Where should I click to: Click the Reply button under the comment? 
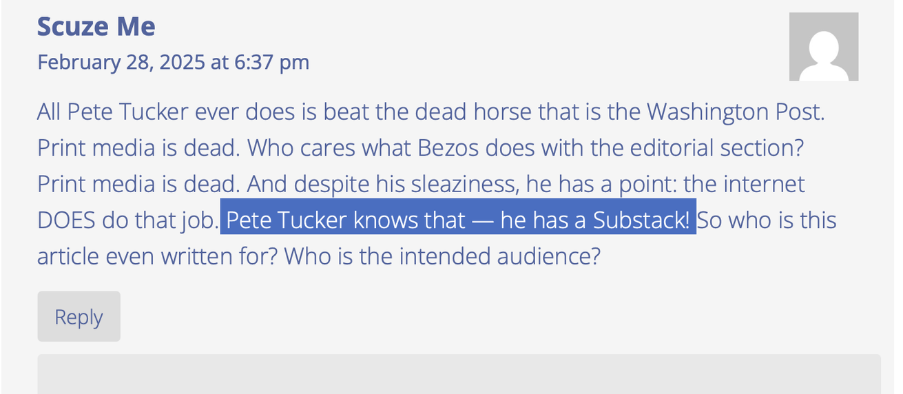coord(79,317)
